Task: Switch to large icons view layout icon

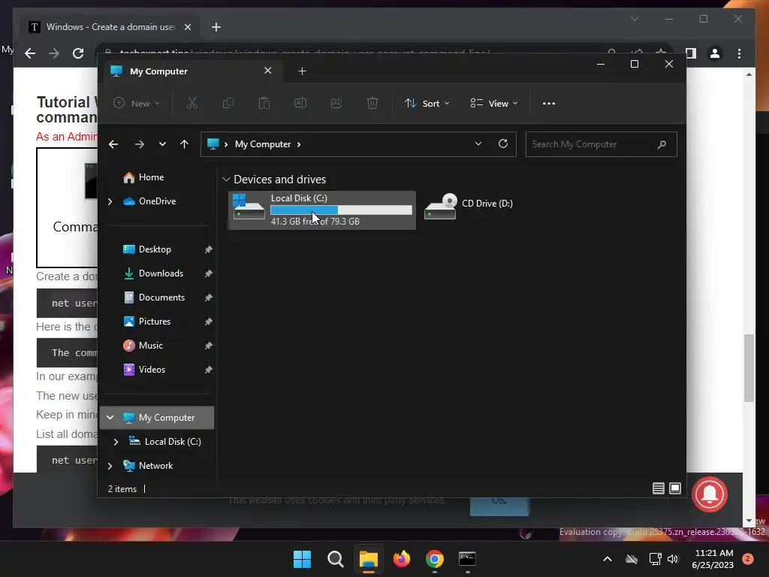Action: pos(675,488)
